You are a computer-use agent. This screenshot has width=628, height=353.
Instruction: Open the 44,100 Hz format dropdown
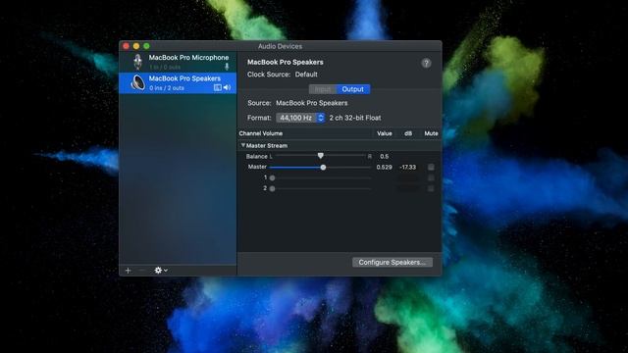click(300, 118)
